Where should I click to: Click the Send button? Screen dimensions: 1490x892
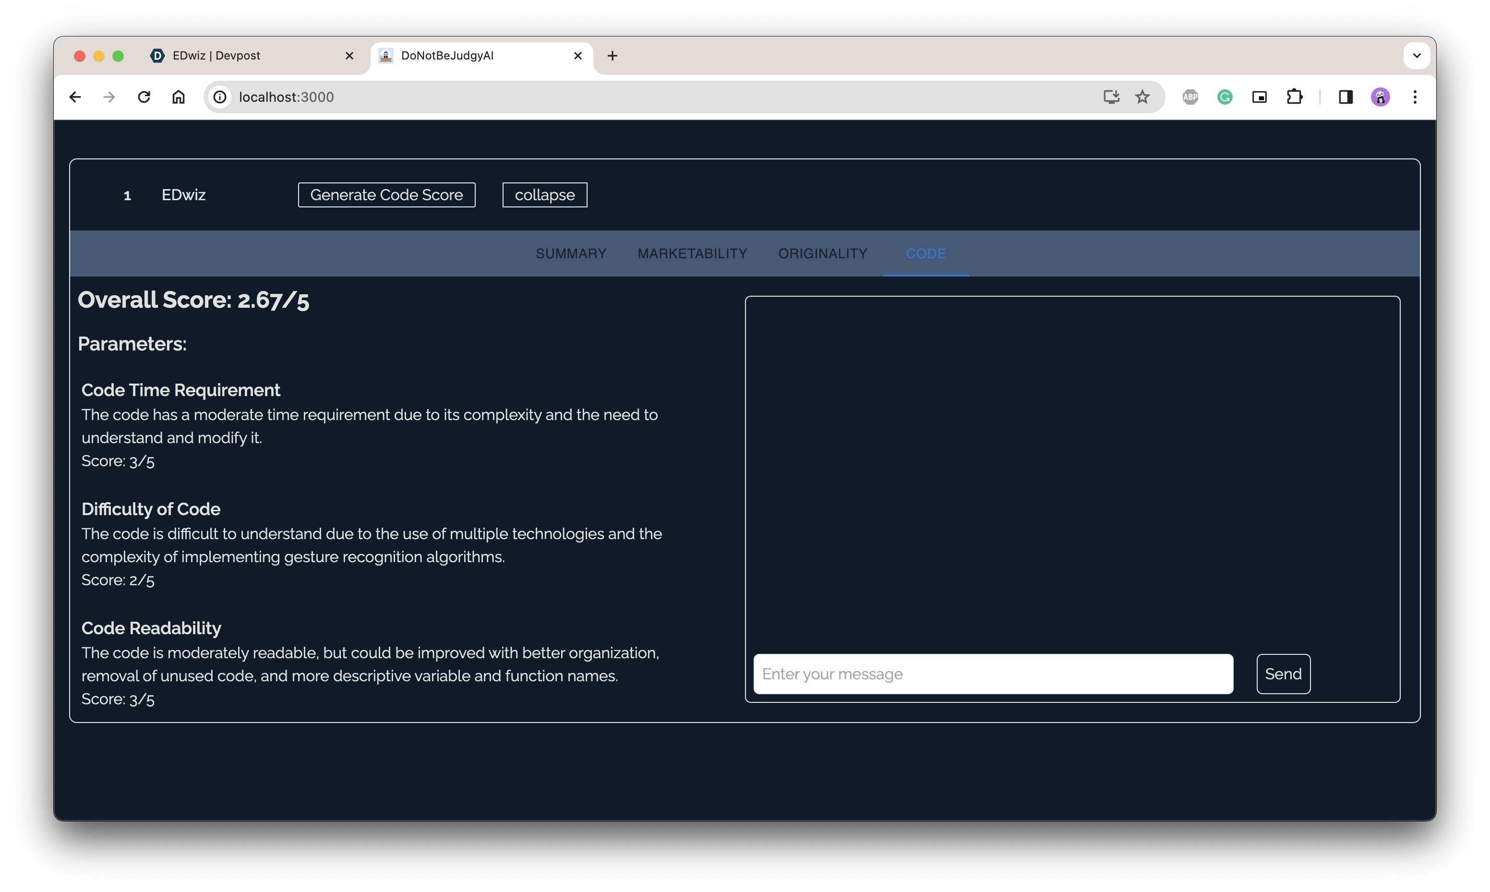tap(1283, 674)
